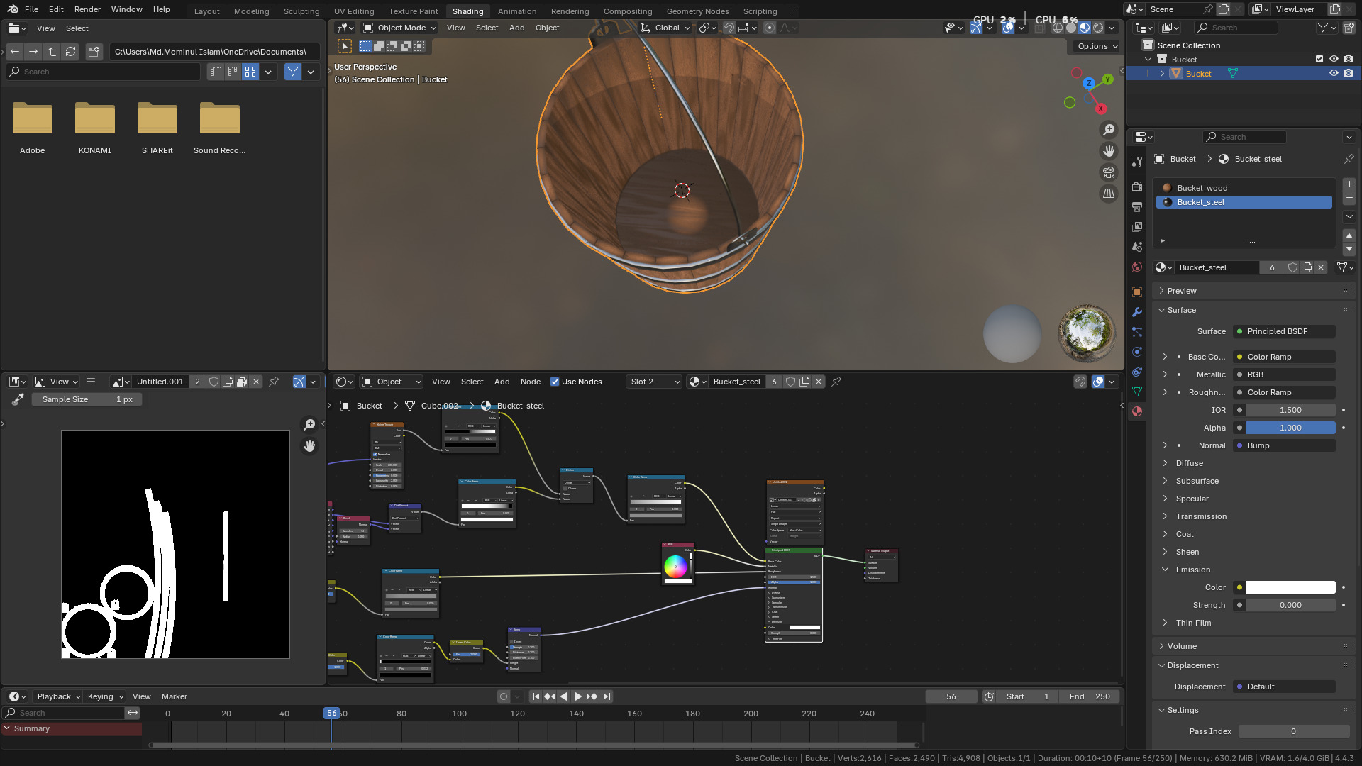This screenshot has width=1362, height=766.
Task: Play the animation in timeline
Action: point(577,696)
